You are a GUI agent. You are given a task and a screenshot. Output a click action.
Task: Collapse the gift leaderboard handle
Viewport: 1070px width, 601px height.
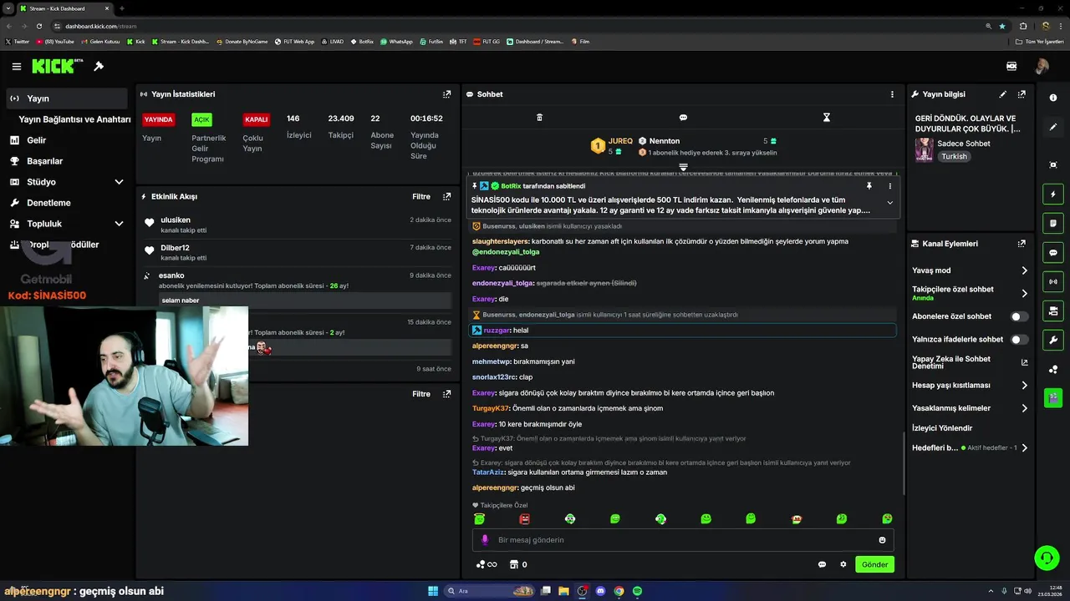(683, 167)
